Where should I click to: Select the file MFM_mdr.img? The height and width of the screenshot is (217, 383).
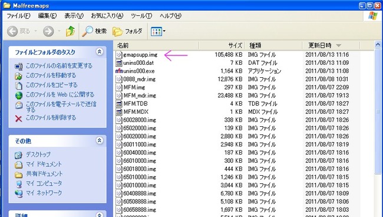(x=140, y=96)
